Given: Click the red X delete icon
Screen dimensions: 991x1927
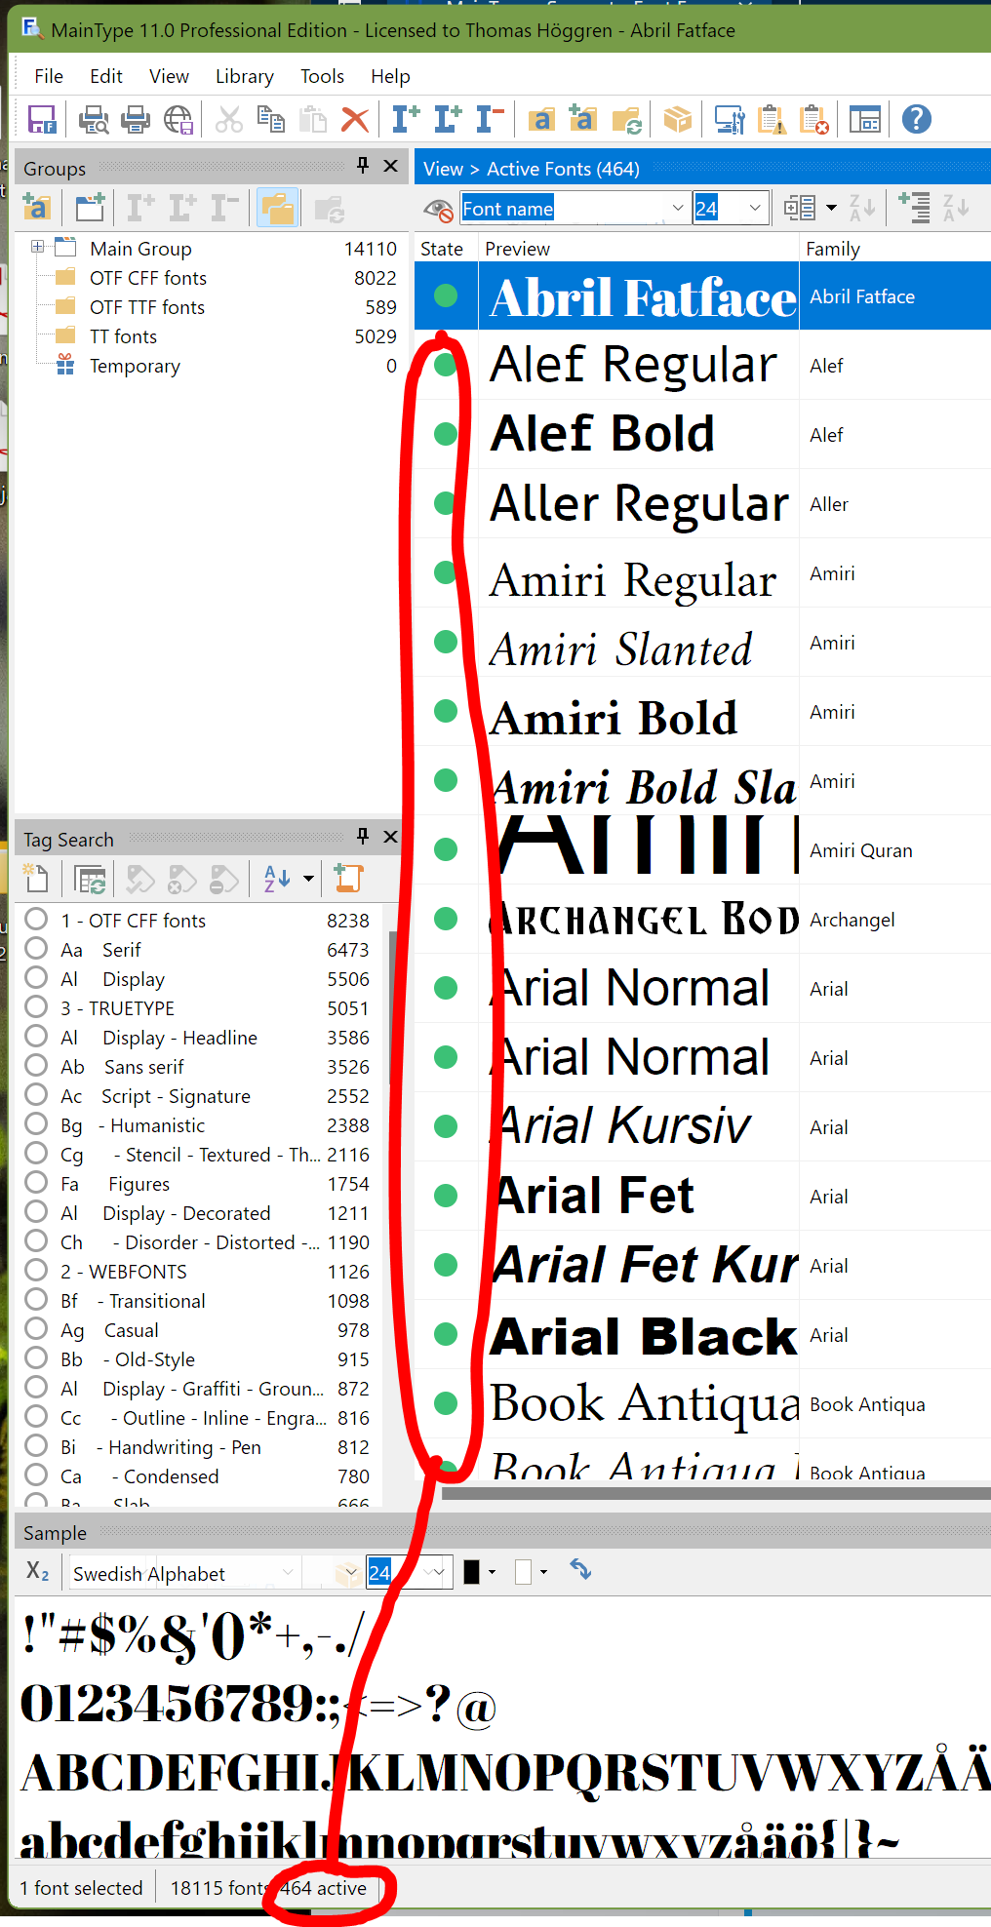Looking at the screenshot, I should point(355,120).
